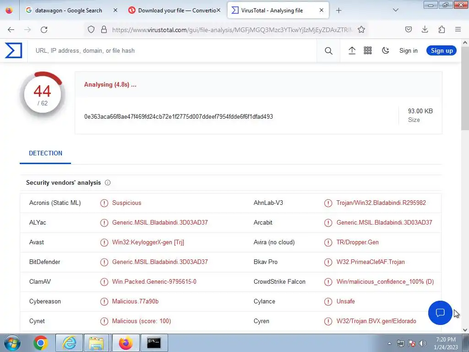469x352 pixels.
Task: Click Cylance Unsafe result
Action: (x=345, y=302)
